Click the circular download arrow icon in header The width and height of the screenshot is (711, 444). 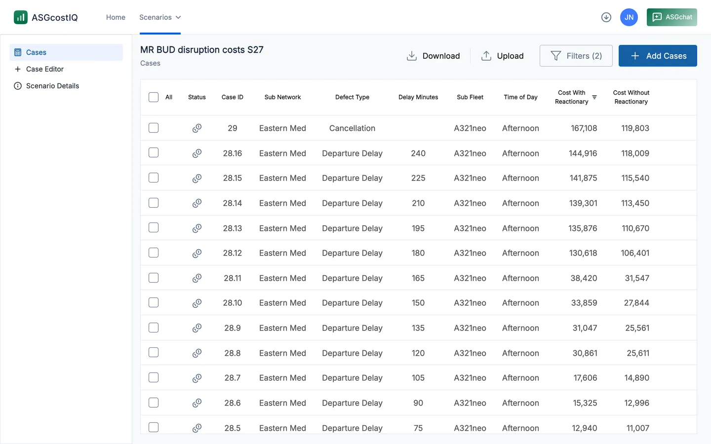point(606,17)
